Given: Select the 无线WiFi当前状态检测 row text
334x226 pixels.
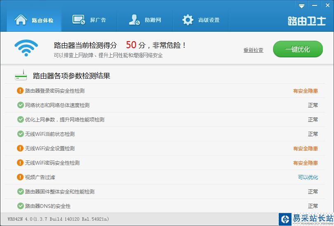Looking at the screenshot, I should coord(50,134).
